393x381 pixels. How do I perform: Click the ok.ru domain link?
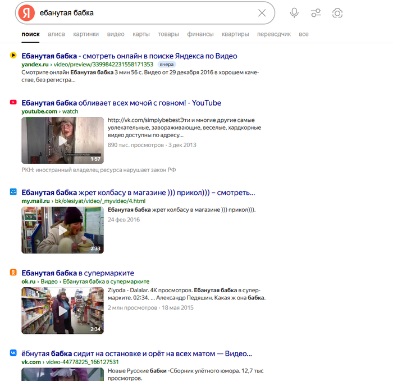point(29,282)
